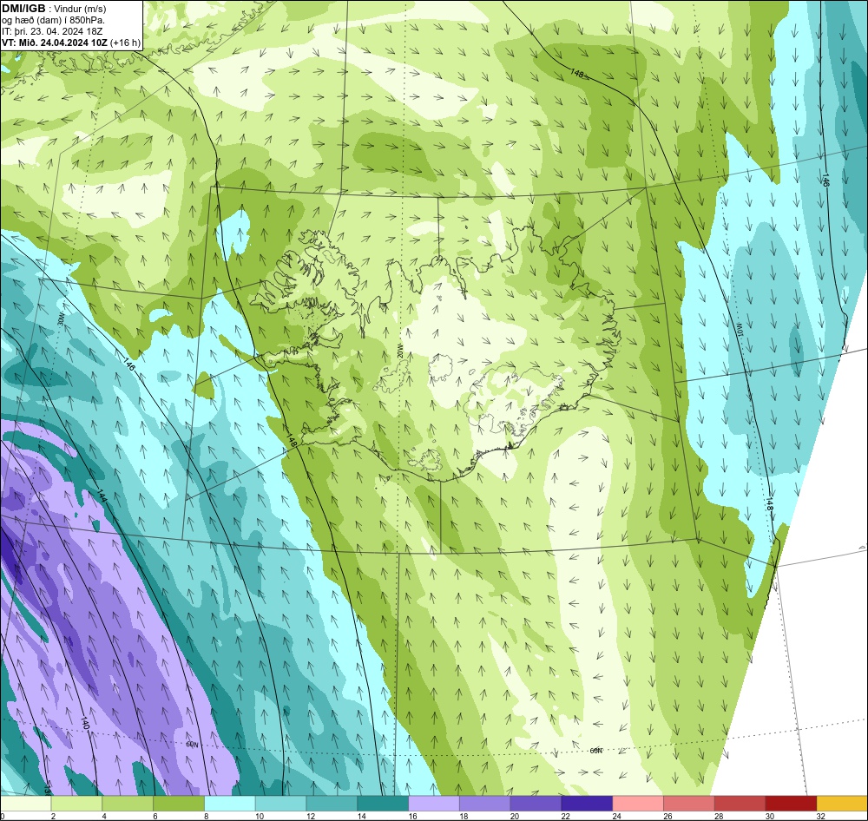Click the 20W longitude label over Iceland
This screenshot has height=821, width=868.
pos(398,351)
